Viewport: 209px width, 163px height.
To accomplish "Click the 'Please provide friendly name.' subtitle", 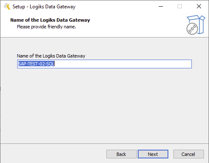I will pyautogui.click(x=46, y=27).
